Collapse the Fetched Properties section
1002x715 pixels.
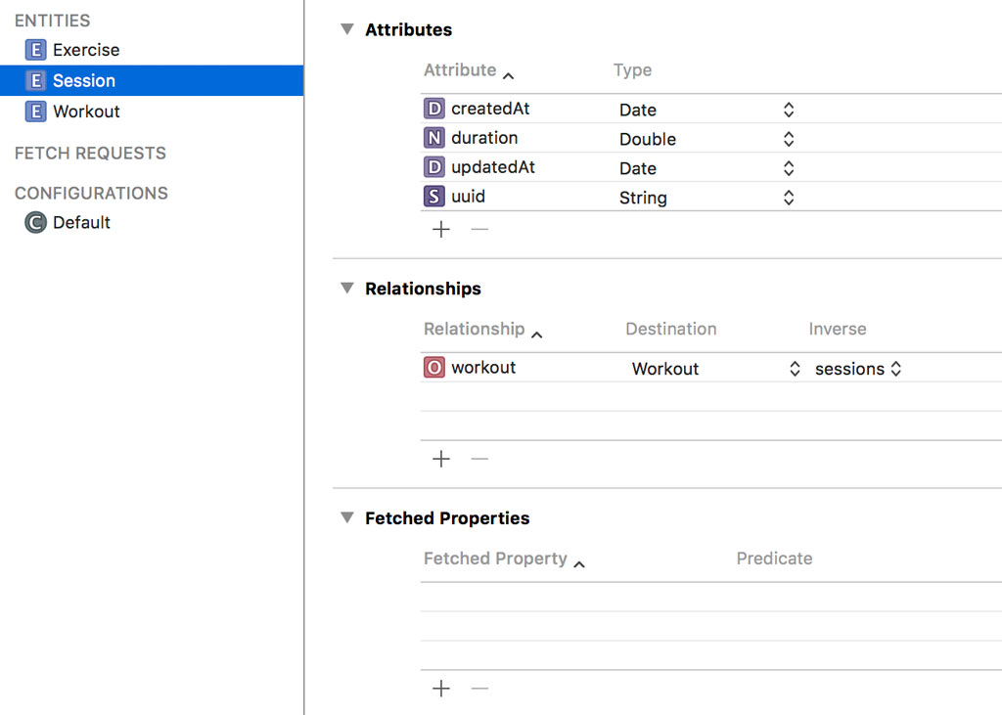[x=346, y=517]
